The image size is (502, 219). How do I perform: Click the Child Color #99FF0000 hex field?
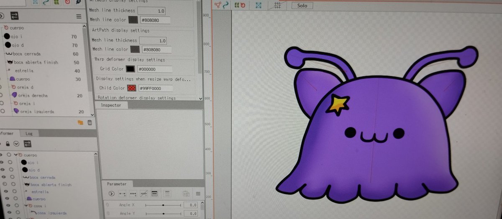pyautogui.click(x=156, y=88)
